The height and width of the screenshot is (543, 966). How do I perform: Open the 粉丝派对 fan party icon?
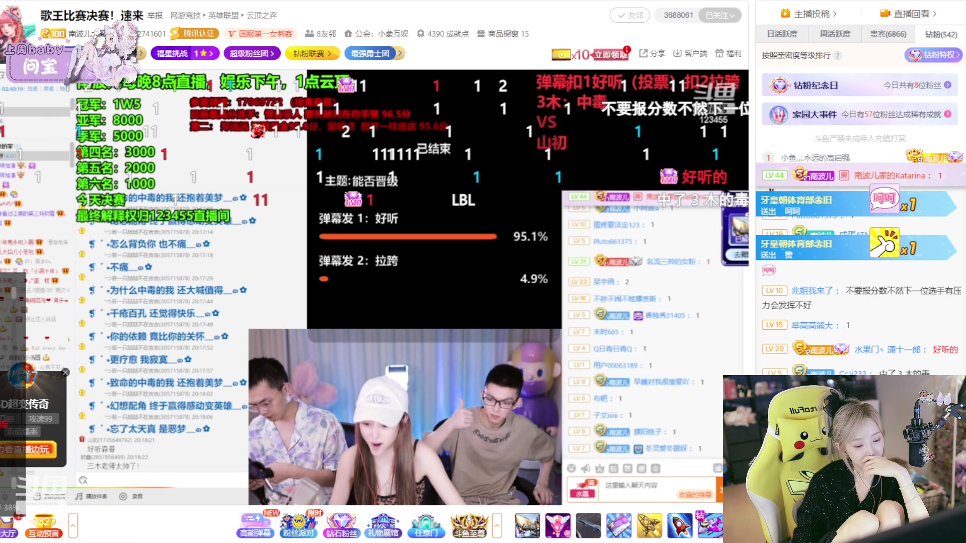[x=298, y=524]
